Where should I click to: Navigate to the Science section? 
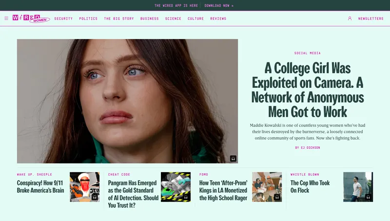pyautogui.click(x=173, y=19)
